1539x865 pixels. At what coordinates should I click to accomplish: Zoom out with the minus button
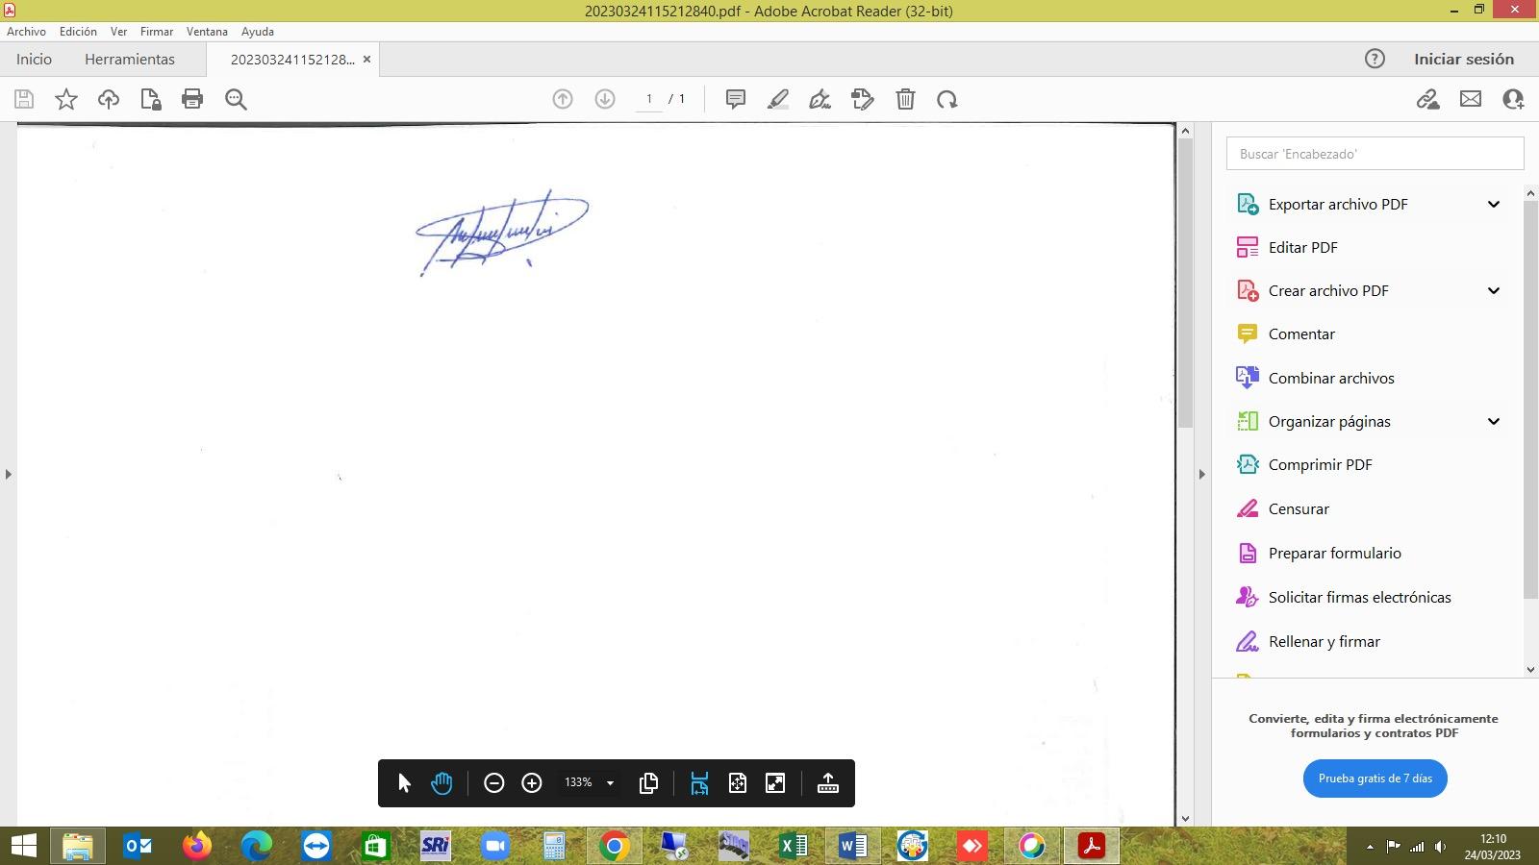coord(494,783)
